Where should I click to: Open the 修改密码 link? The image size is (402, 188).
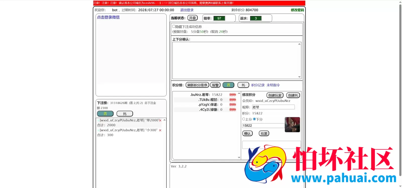point(297,10)
